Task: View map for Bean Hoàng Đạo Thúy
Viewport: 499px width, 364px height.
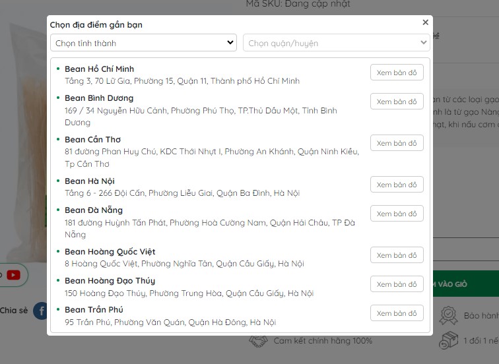Action: [397, 284]
